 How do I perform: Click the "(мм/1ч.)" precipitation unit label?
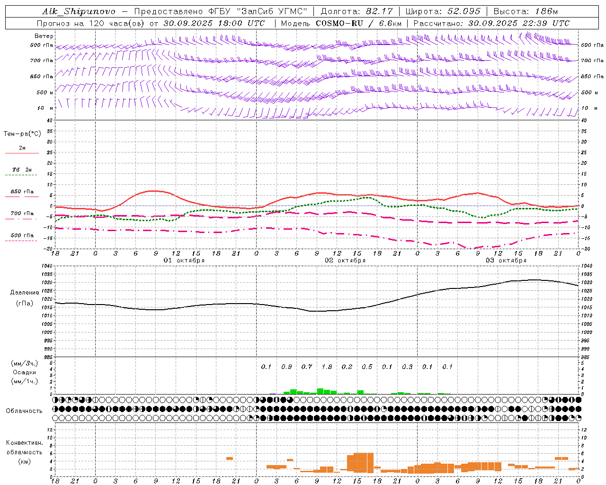tap(24, 381)
